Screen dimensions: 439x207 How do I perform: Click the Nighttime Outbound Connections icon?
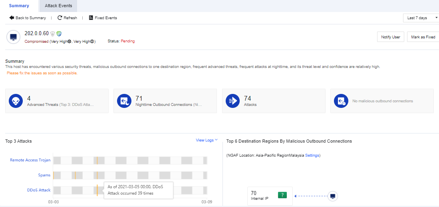(x=124, y=101)
